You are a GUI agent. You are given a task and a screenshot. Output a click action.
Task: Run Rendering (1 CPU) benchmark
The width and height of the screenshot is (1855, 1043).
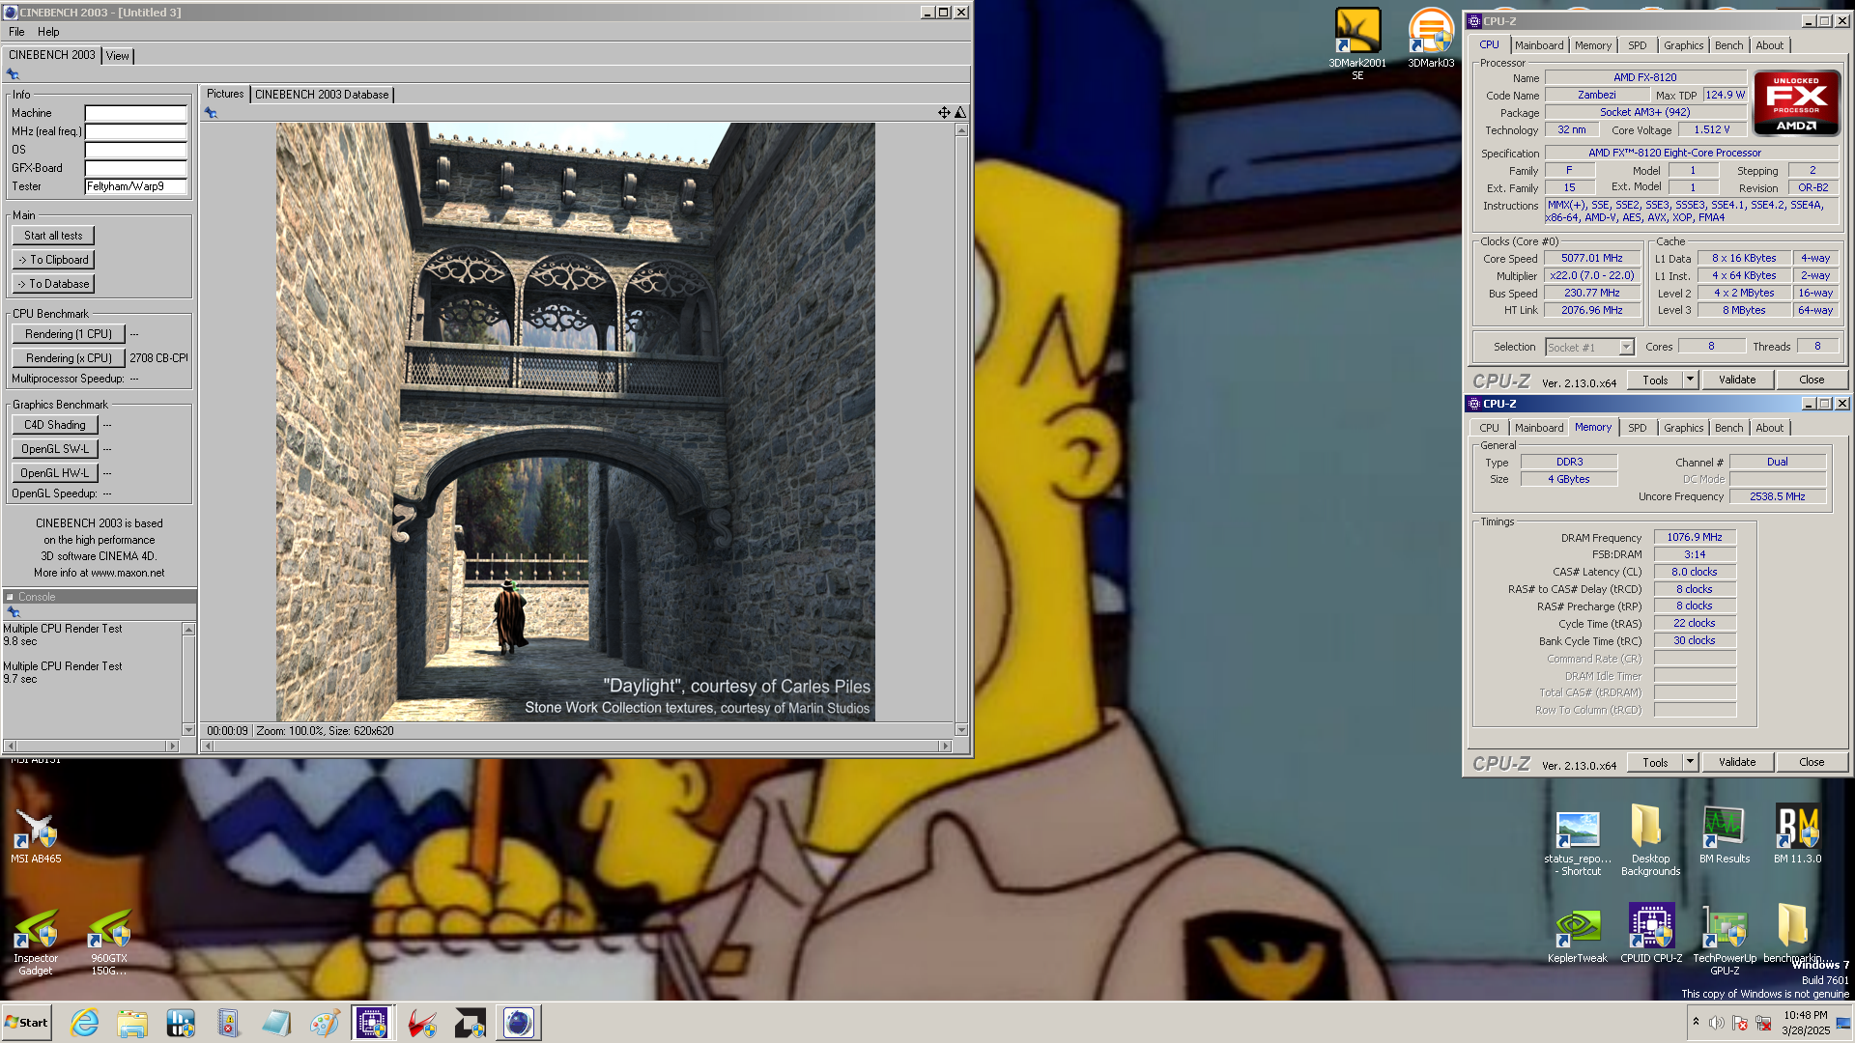[x=69, y=334]
